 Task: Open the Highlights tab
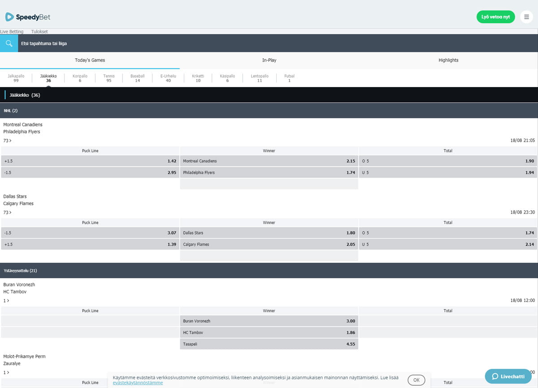click(448, 60)
